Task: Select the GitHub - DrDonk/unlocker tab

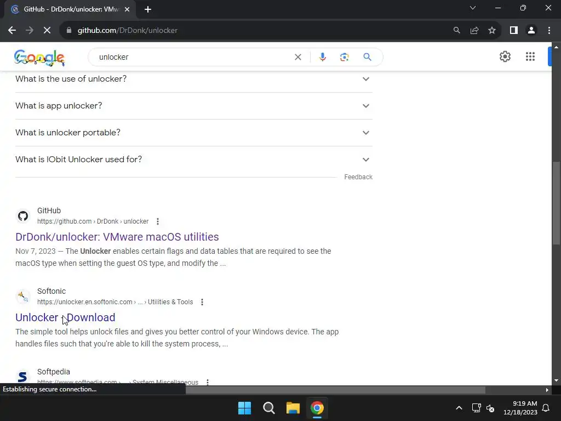Action: tap(70, 9)
